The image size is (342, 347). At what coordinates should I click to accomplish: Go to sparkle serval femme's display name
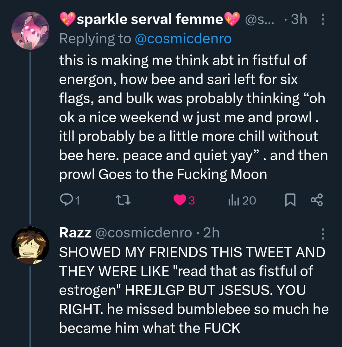point(150,20)
